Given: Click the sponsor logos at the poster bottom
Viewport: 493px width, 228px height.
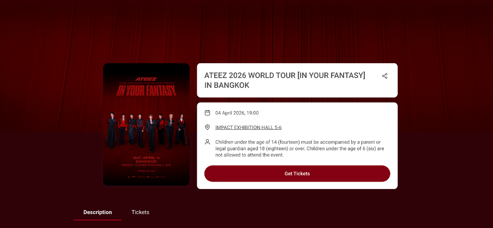Looking at the screenshot, I should click(x=146, y=177).
